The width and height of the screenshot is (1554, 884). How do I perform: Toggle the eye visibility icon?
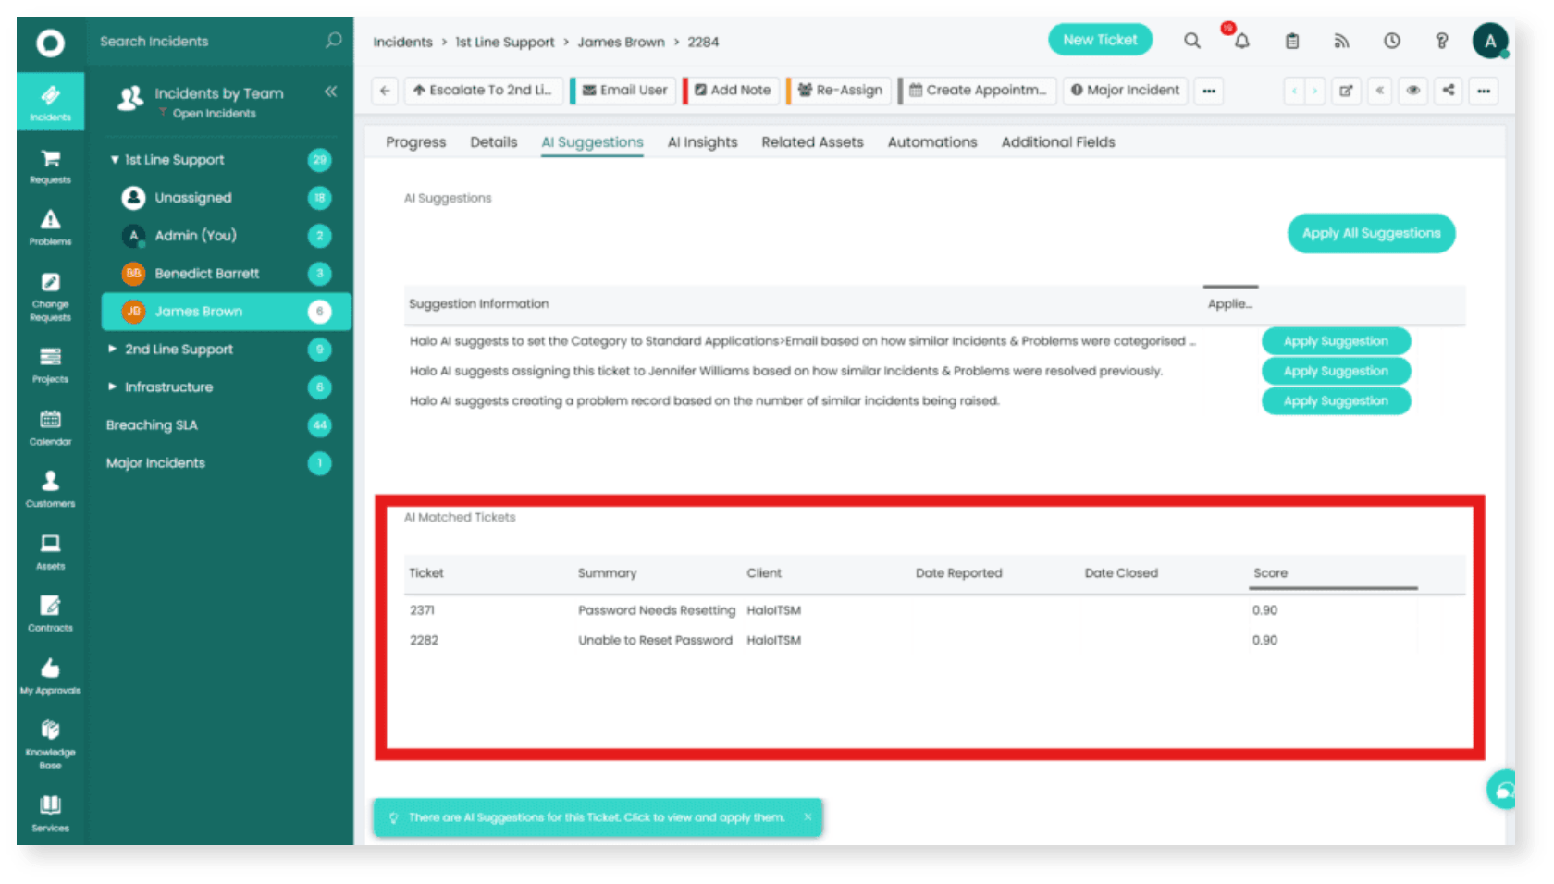tap(1413, 91)
